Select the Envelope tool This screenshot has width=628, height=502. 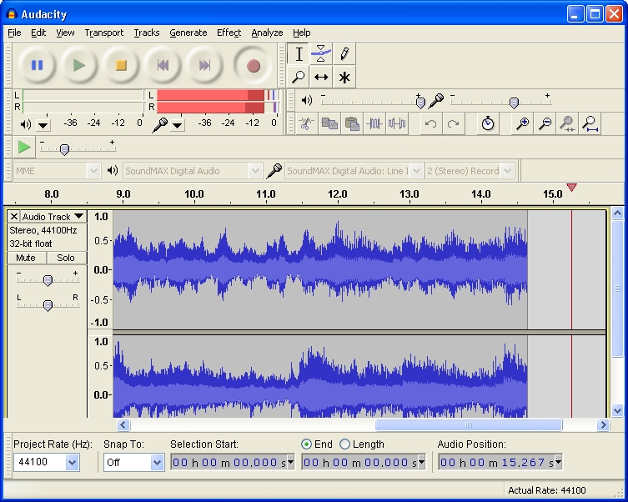(x=321, y=54)
